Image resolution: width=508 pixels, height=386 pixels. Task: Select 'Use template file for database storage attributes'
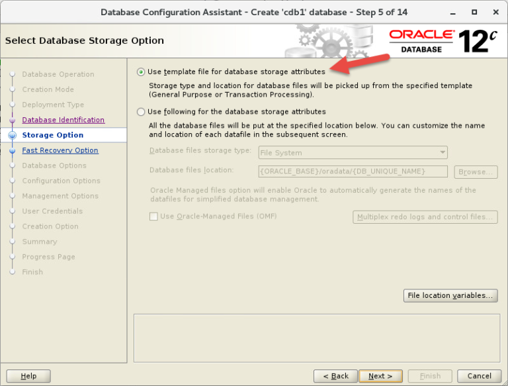[x=141, y=72]
